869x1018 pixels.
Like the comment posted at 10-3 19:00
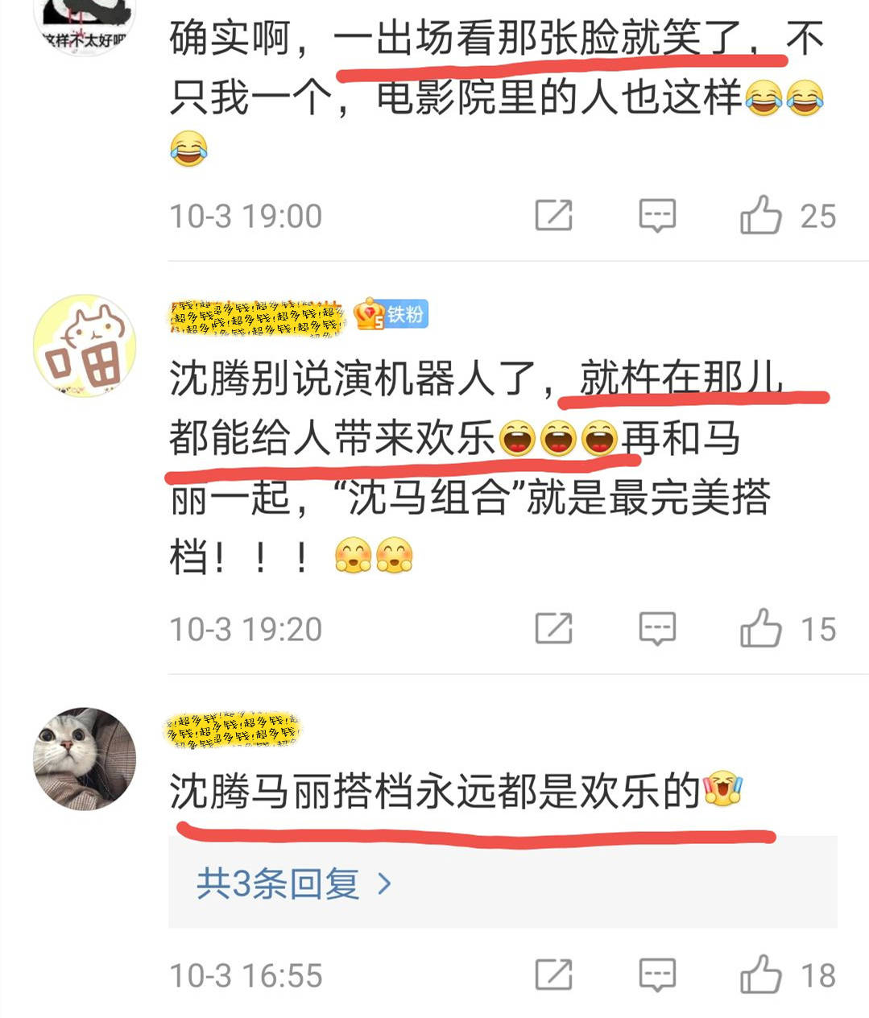[x=760, y=214]
